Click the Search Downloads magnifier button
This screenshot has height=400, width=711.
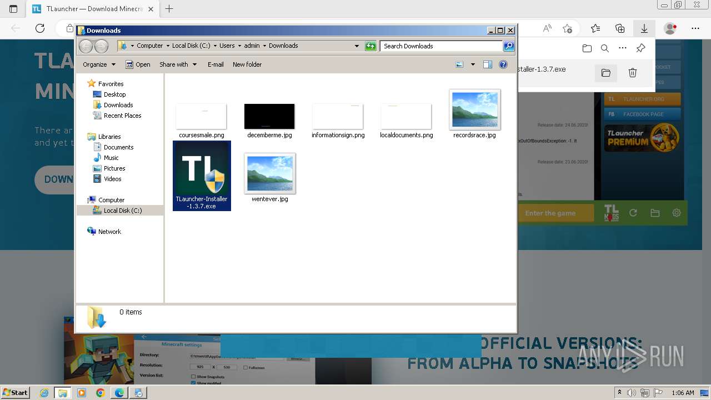pos(509,46)
